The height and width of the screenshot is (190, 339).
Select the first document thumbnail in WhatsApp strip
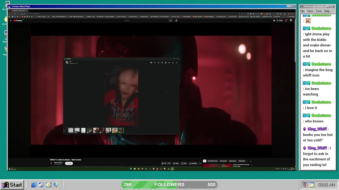pos(71,130)
